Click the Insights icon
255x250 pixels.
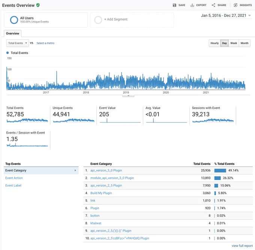click(235, 5)
